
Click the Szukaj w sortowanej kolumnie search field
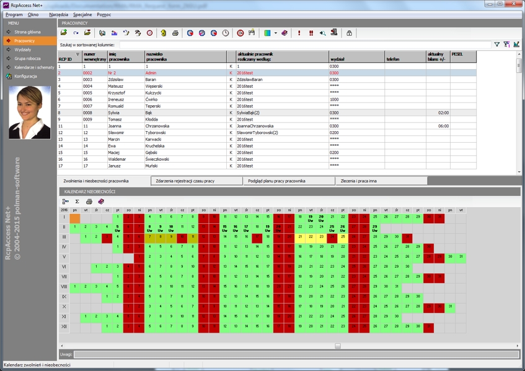[x=304, y=45]
